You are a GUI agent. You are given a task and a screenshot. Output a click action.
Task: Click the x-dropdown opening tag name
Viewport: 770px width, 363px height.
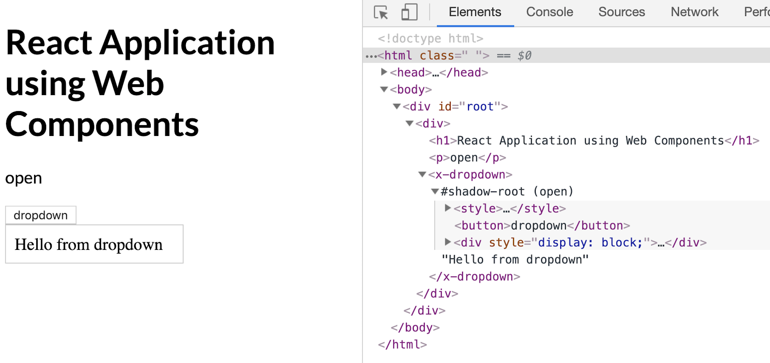pyautogui.click(x=470, y=175)
